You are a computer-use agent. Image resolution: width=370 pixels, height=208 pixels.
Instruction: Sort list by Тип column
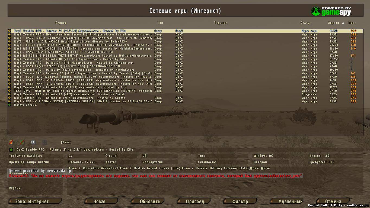tap(160, 23)
